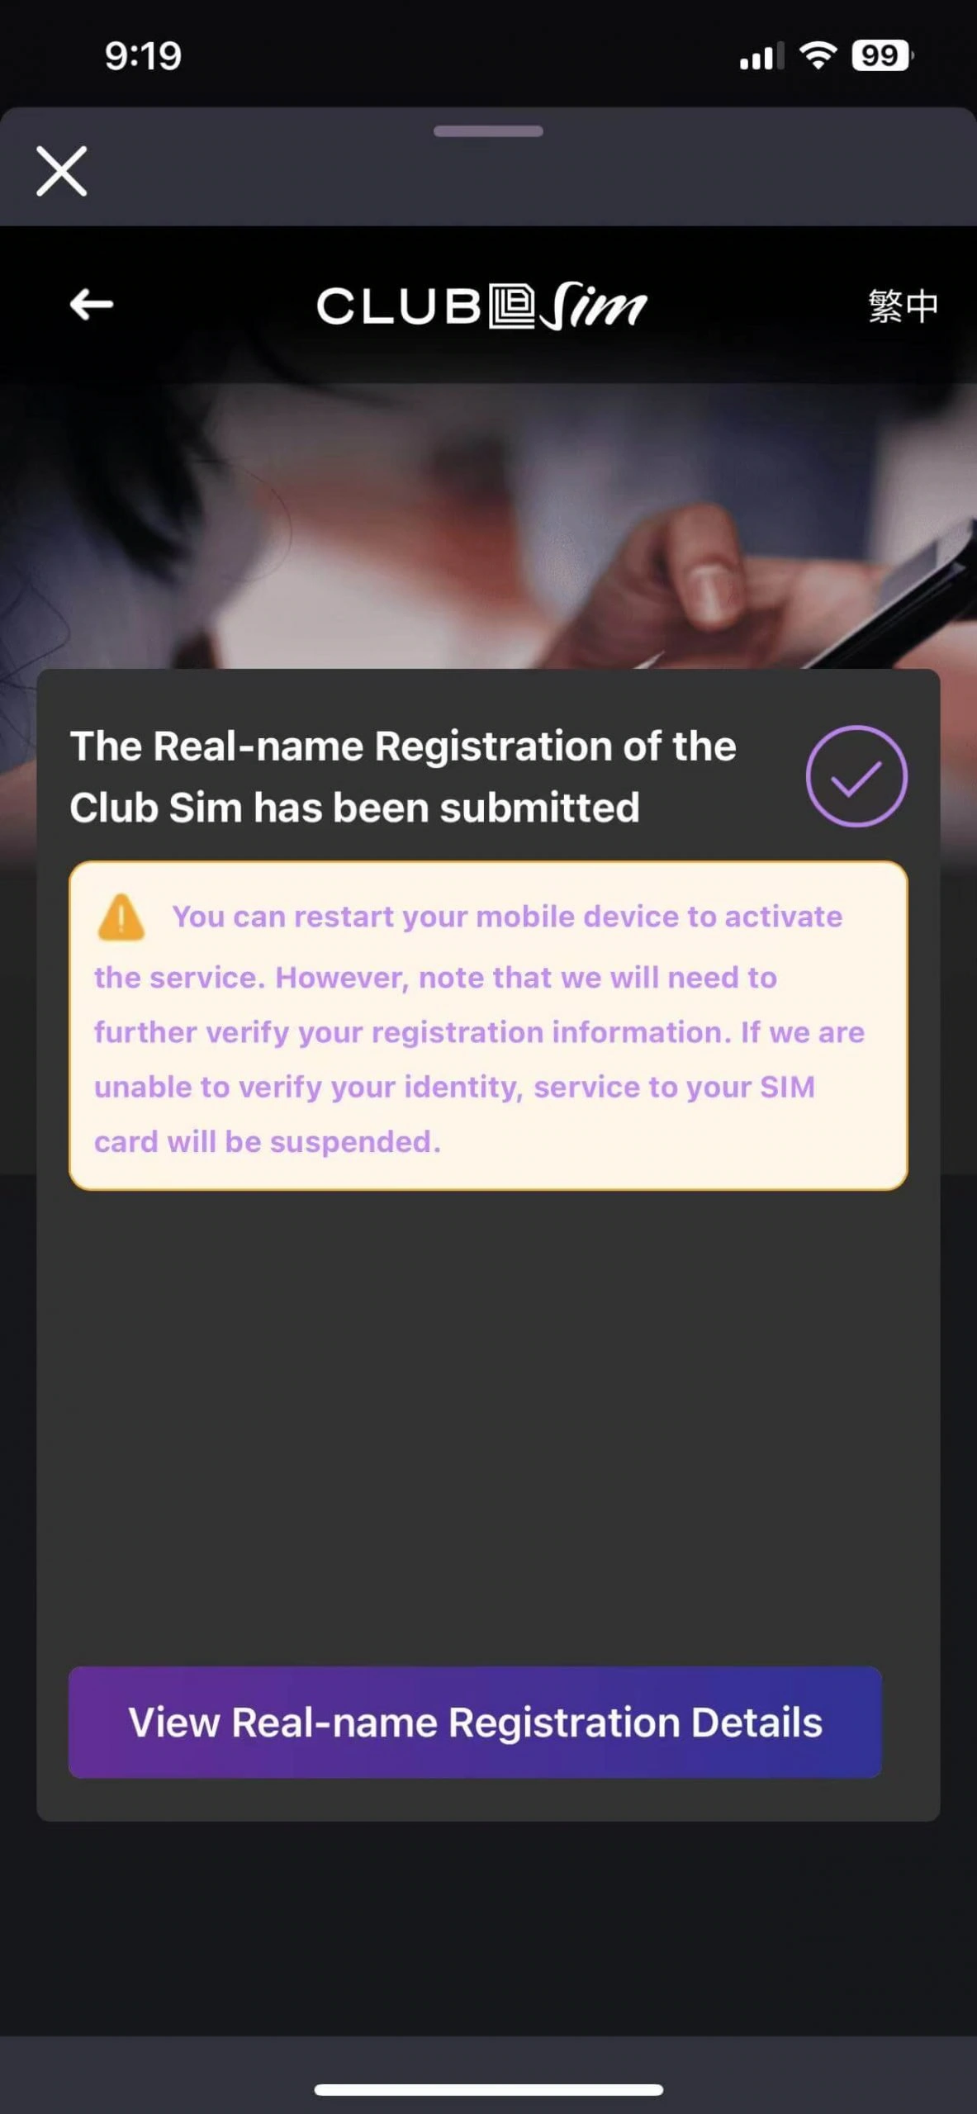Viewport: 977px width, 2114px height.
Task: Tap the 9:19 clock in status bar
Action: [x=143, y=56]
